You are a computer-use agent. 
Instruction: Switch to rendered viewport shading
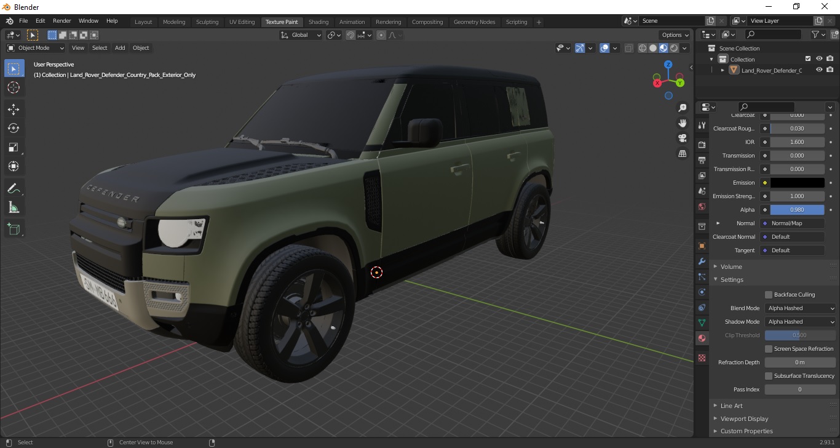pos(674,48)
